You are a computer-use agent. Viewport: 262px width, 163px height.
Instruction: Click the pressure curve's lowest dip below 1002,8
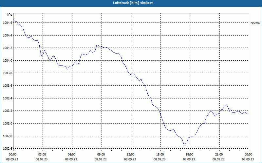185,144
